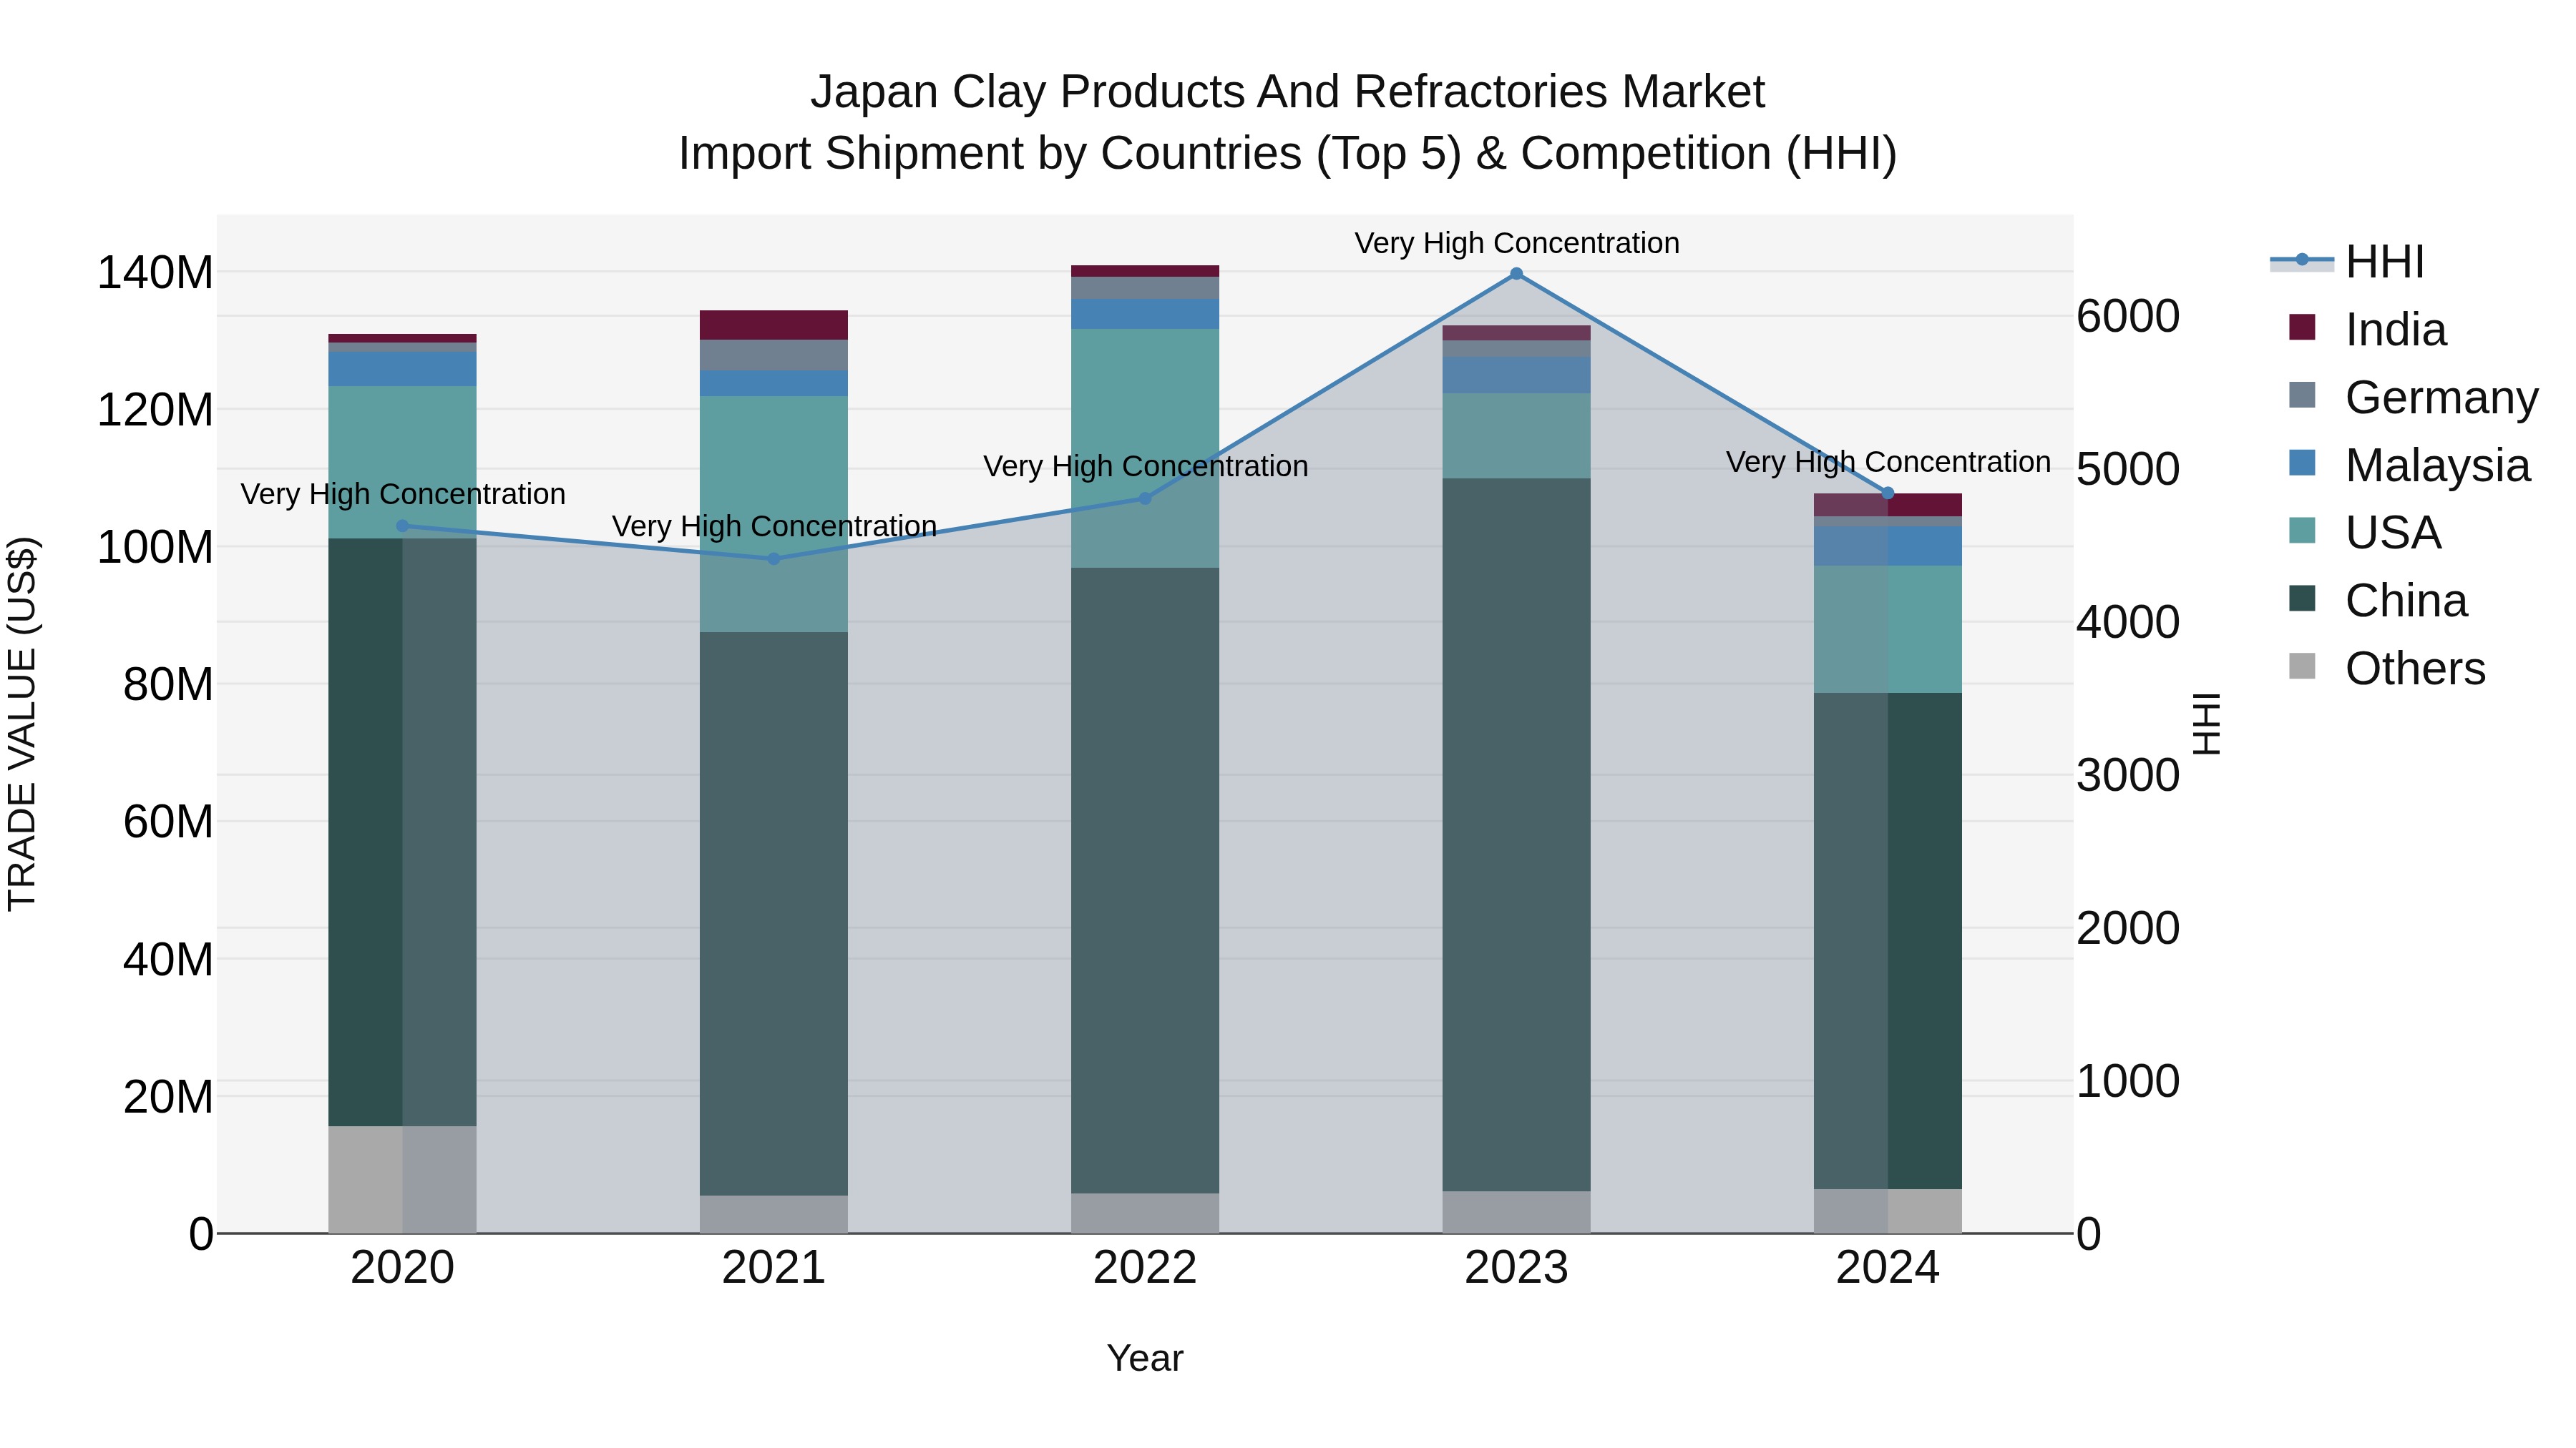Click the Others segment of the 2023 bar
This screenshot has width=2576, height=1448.
click(x=1516, y=1212)
